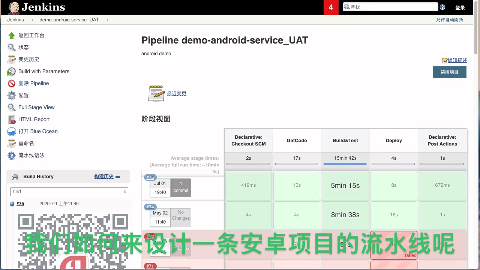Click the GetCode average time progress bar
Viewport: 480px width, 270px height.
[x=297, y=163]
